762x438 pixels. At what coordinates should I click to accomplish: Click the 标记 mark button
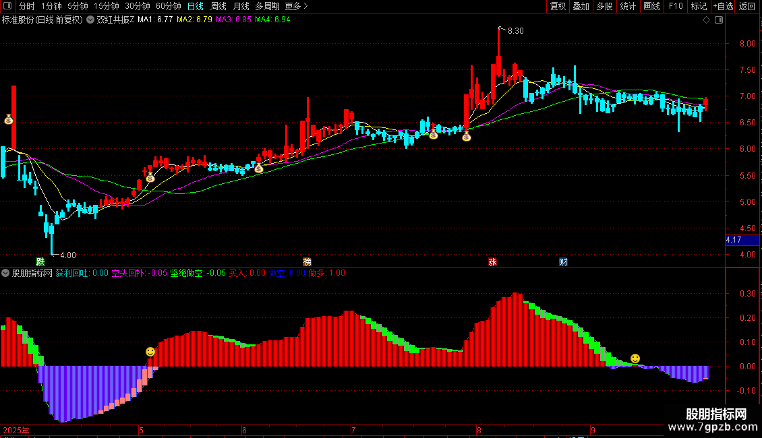point(699,6)
